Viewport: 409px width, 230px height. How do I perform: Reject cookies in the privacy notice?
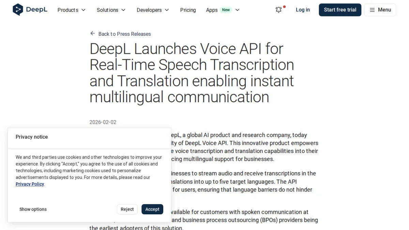[127, 209]
